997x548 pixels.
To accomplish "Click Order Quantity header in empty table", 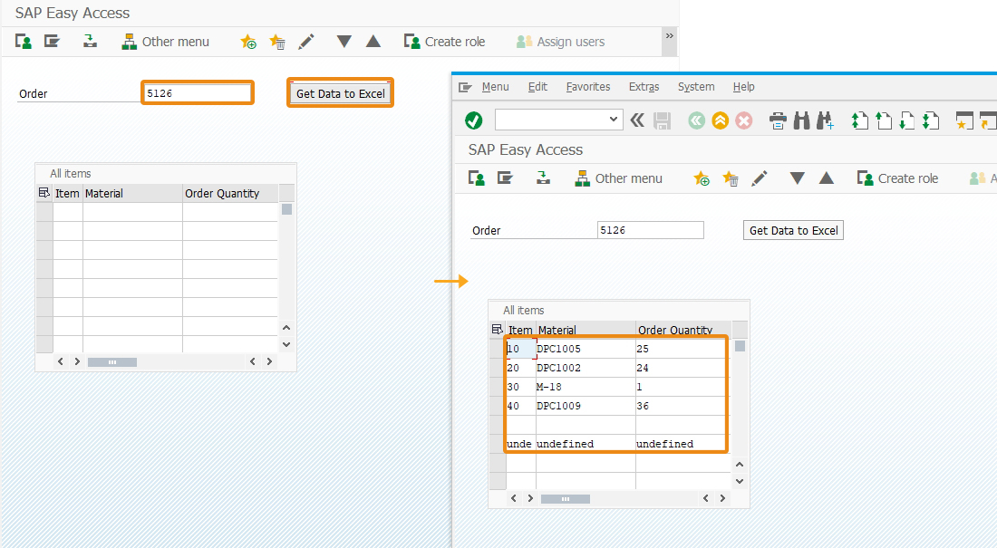I will coord(230,193).
